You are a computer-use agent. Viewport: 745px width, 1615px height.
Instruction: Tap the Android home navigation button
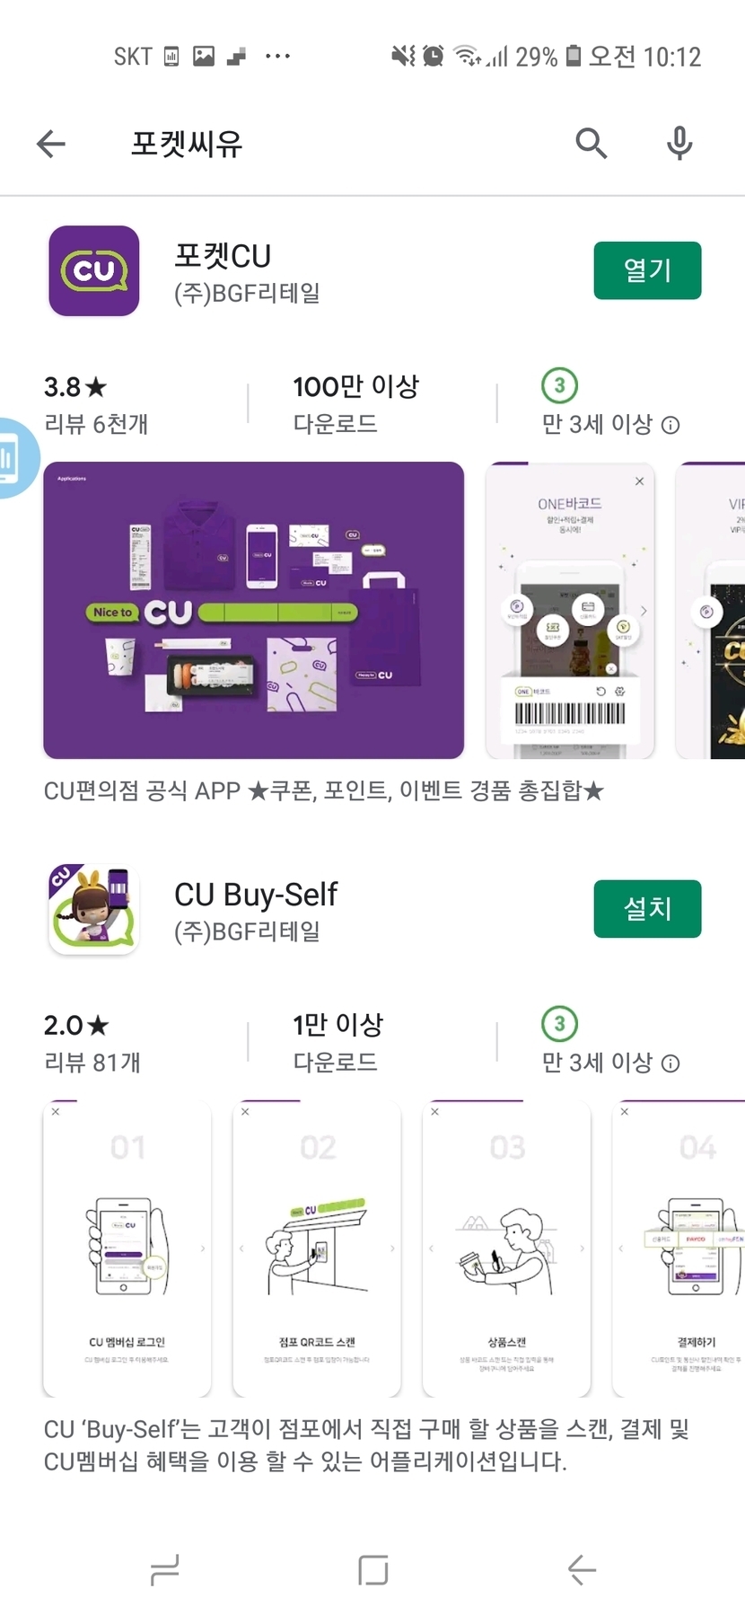372,1570
